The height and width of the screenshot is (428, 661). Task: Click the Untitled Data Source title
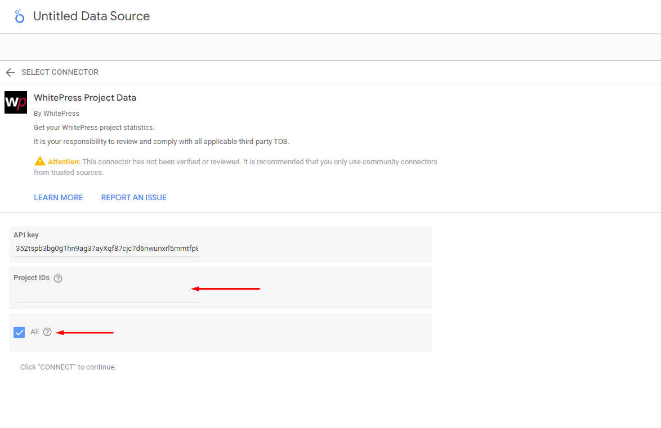(91, 16)
